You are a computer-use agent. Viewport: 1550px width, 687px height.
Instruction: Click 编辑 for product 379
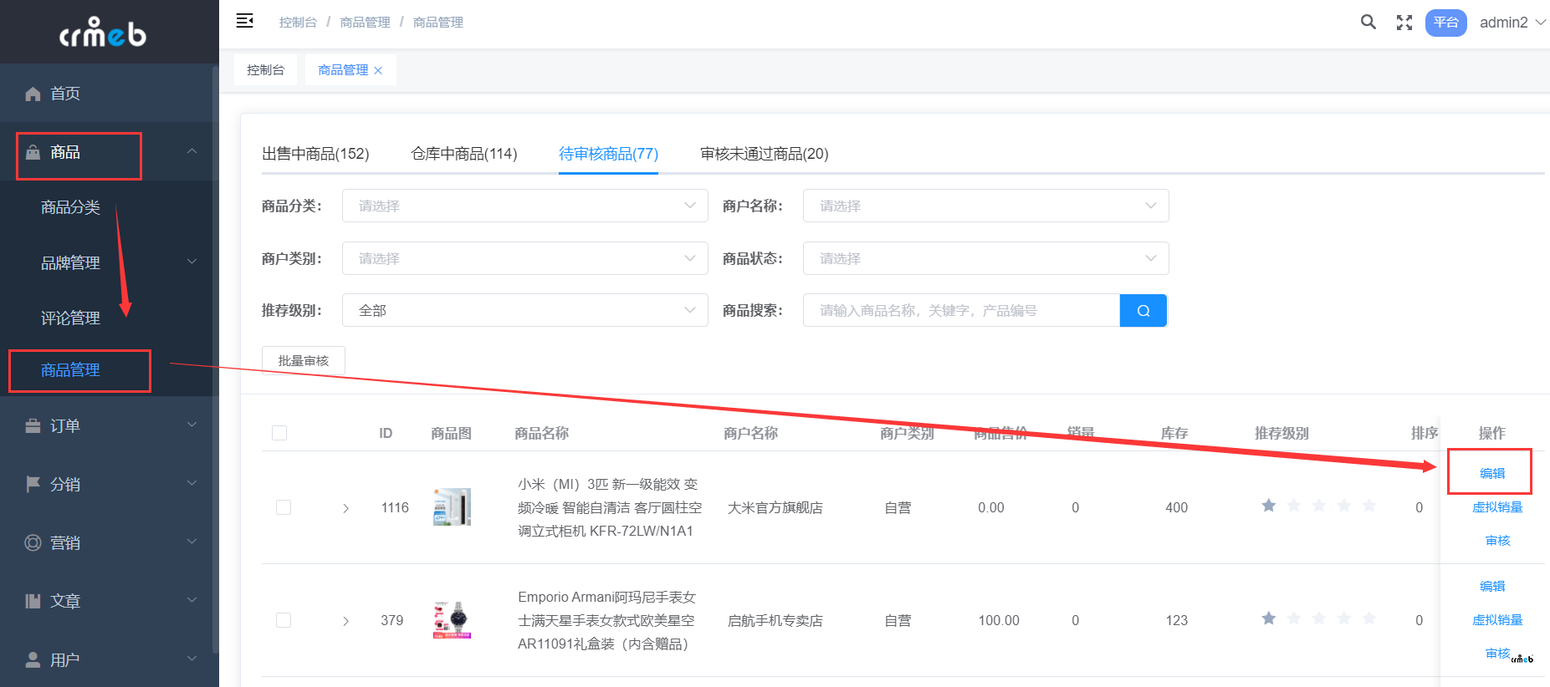1492,586
